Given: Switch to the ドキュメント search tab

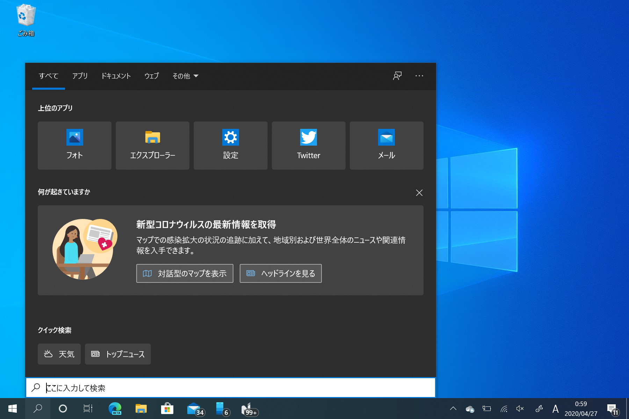Looking at the screenshot, I should point(116,76).
